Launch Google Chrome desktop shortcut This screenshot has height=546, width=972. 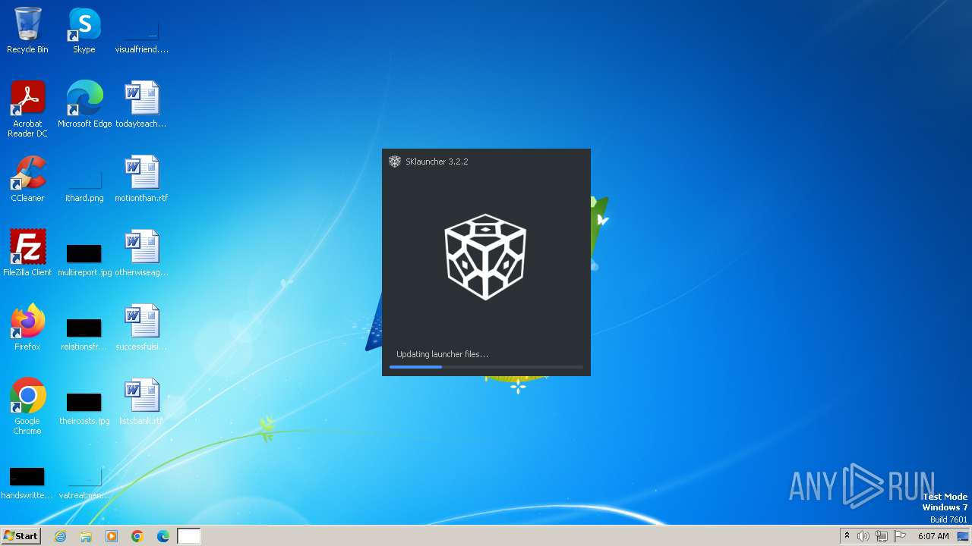coord(27,406)
